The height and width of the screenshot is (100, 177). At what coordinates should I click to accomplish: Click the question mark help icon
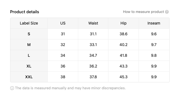click(167, 12)
